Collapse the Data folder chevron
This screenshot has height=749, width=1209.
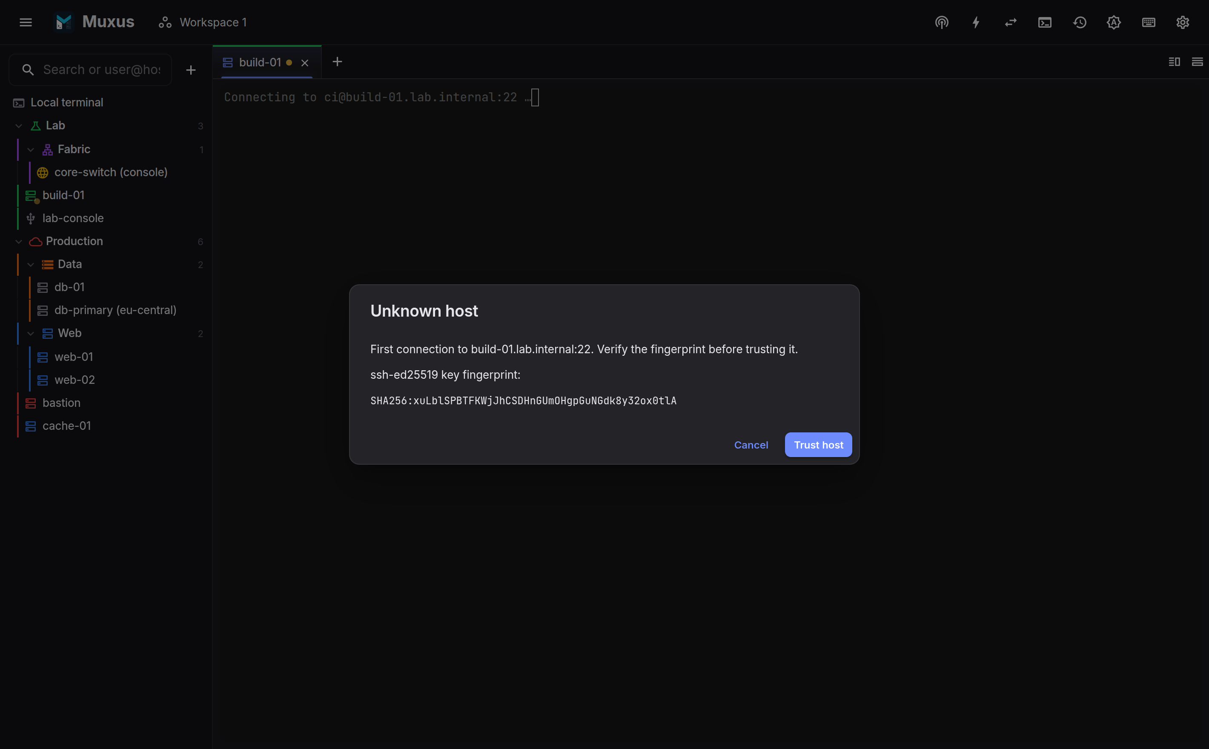(31, 265)
